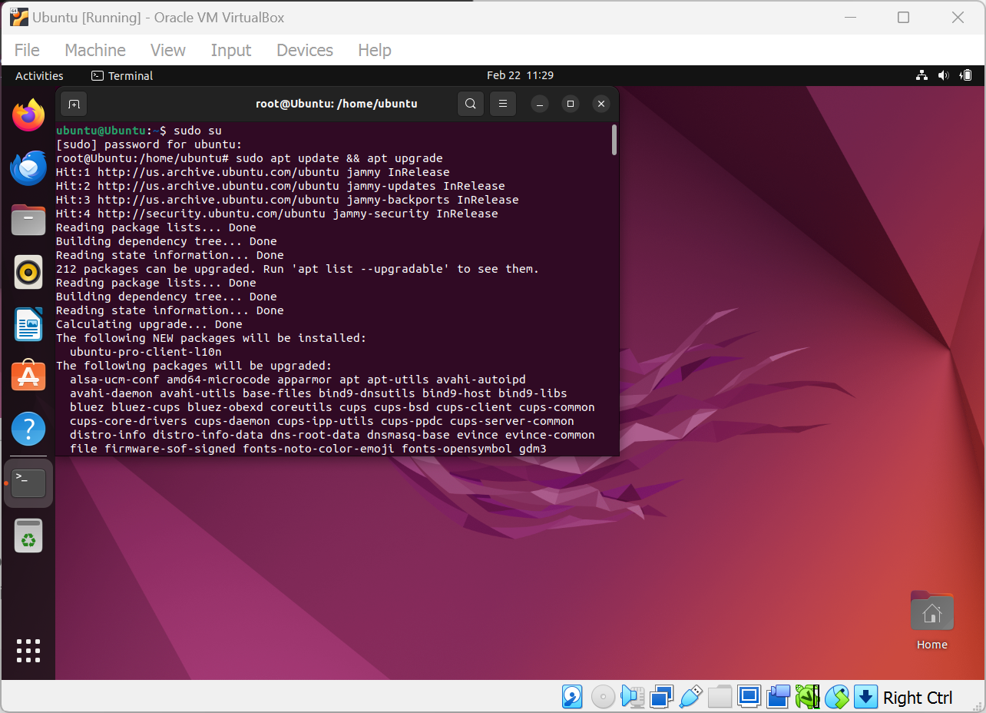Open Rhythmbox music player in dock

coord(28,272)
